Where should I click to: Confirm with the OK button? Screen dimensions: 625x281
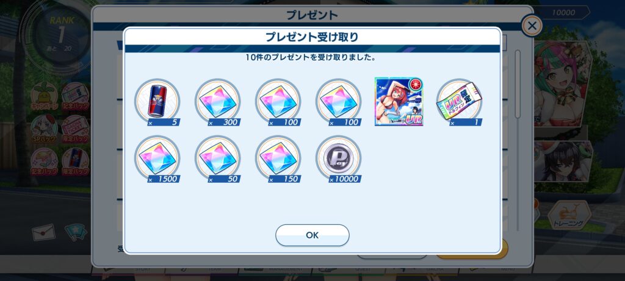coord(312,235)
